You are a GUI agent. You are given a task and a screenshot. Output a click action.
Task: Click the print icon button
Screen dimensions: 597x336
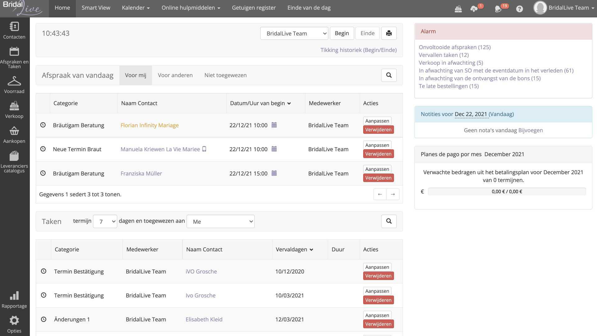(x=389, y=33)
